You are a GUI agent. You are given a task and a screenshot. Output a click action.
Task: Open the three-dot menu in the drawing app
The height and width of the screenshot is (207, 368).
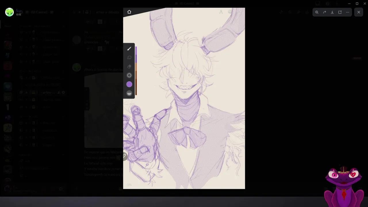[239, 12]
